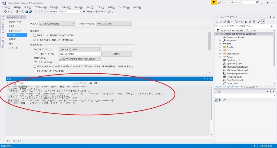Click the Solution Explorer view switch icon
277x148 pixels.
(x=229, y=22)
